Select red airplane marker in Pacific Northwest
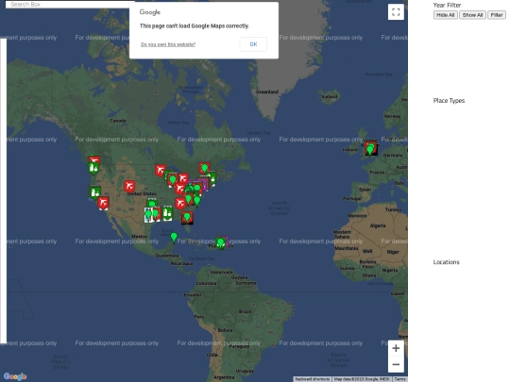Viewport: 510px width, 382px height. click(94, 160)
